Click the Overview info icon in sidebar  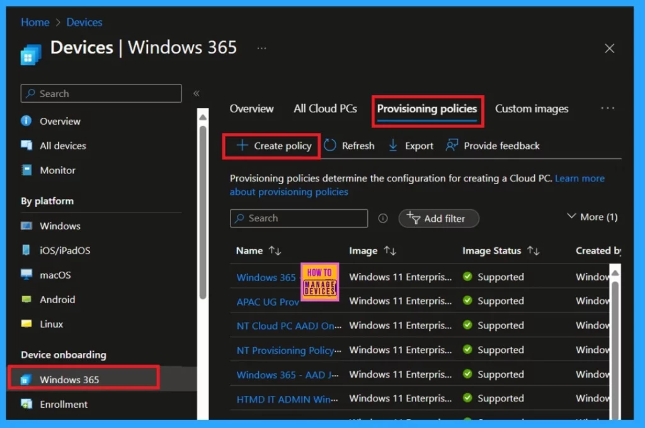(26, 121)
